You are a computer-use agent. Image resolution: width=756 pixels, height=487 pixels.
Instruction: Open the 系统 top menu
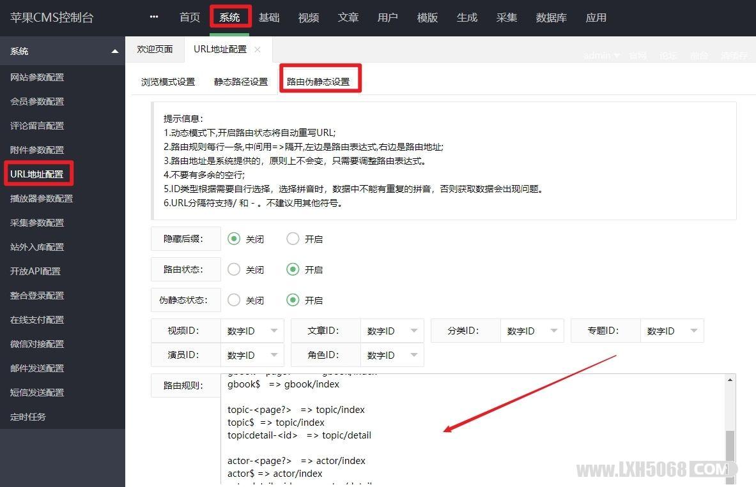[x=229, y=17]
